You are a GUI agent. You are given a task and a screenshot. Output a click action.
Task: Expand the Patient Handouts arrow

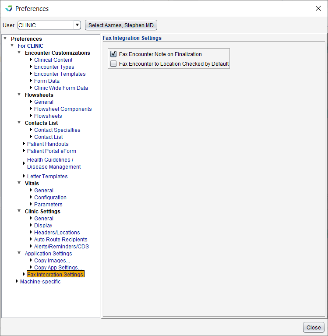(24, 144)
